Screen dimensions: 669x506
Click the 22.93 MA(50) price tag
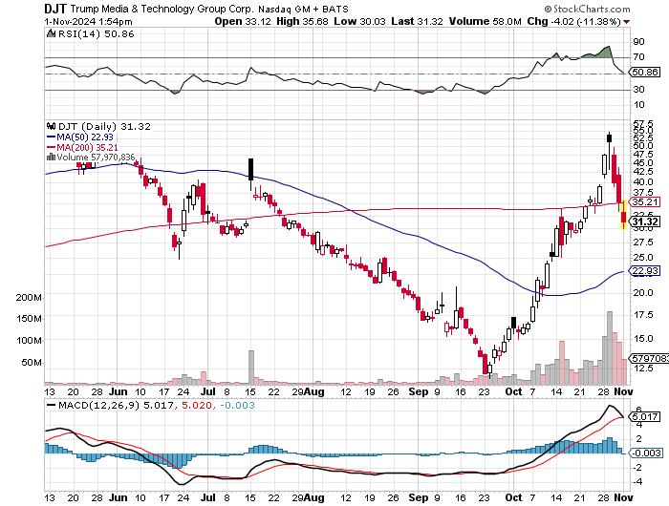[x=645, y=271]
